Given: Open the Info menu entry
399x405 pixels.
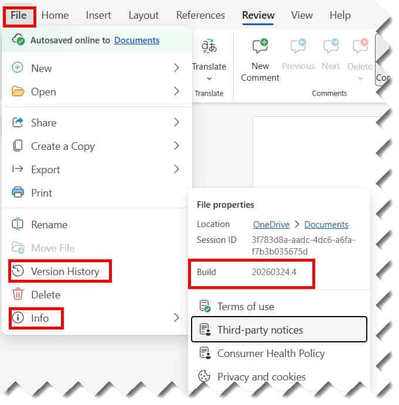Looking at the screenshot, I should click(x=96, y=318).
